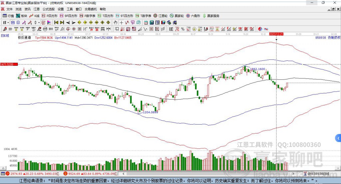This screenshot has width=341, height=184.
Task: Open the calculator icon
Action: point(152,23)
